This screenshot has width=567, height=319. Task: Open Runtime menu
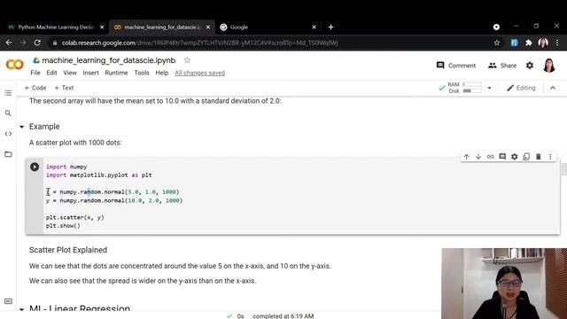tap(116, 73)
